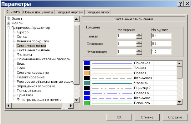
Task: Click the question mark help icon
Action: pos(181,4)
